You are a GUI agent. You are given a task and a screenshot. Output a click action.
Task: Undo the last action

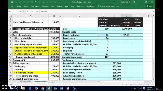tap(15, 2)
